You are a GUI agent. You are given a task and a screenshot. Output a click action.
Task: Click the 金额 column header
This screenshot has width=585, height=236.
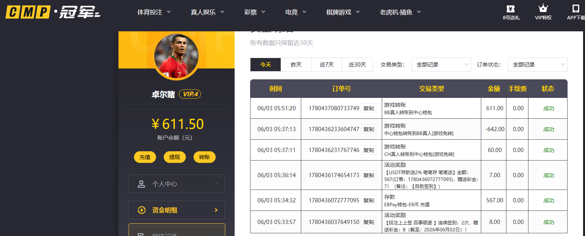pyautogui.click(x=494, y=89)
